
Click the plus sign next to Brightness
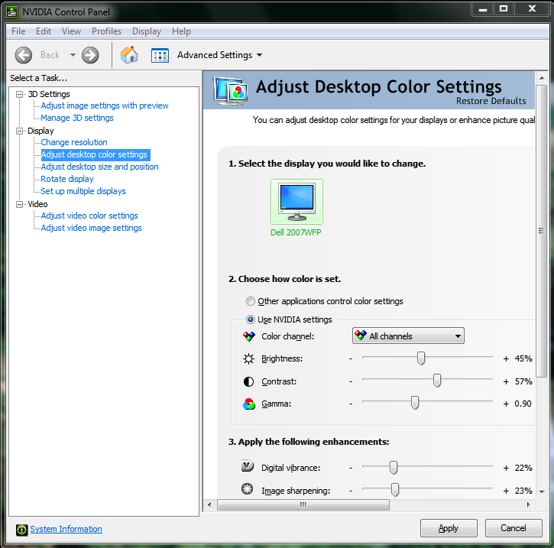(506, 359)
